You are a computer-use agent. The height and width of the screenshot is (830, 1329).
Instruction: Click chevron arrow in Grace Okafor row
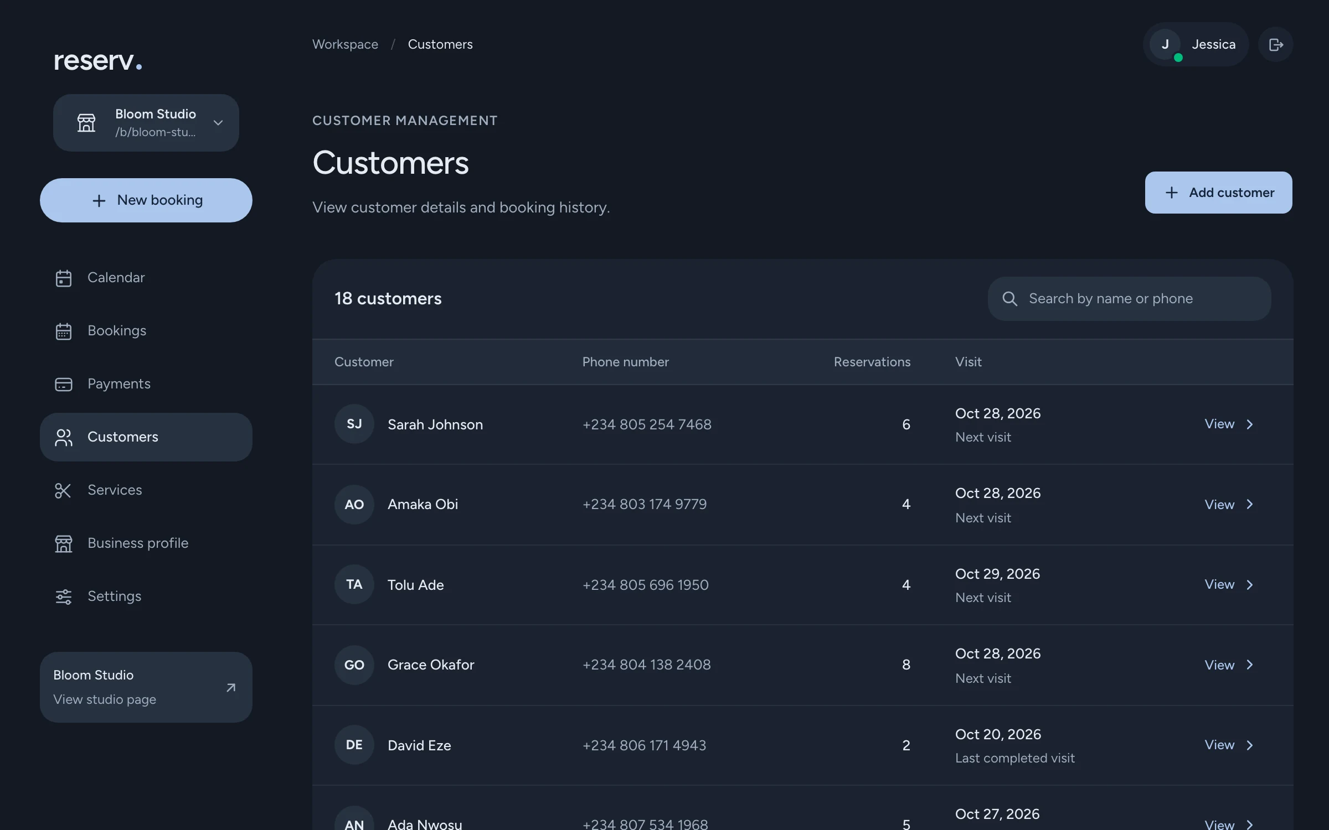point(1250,665)
